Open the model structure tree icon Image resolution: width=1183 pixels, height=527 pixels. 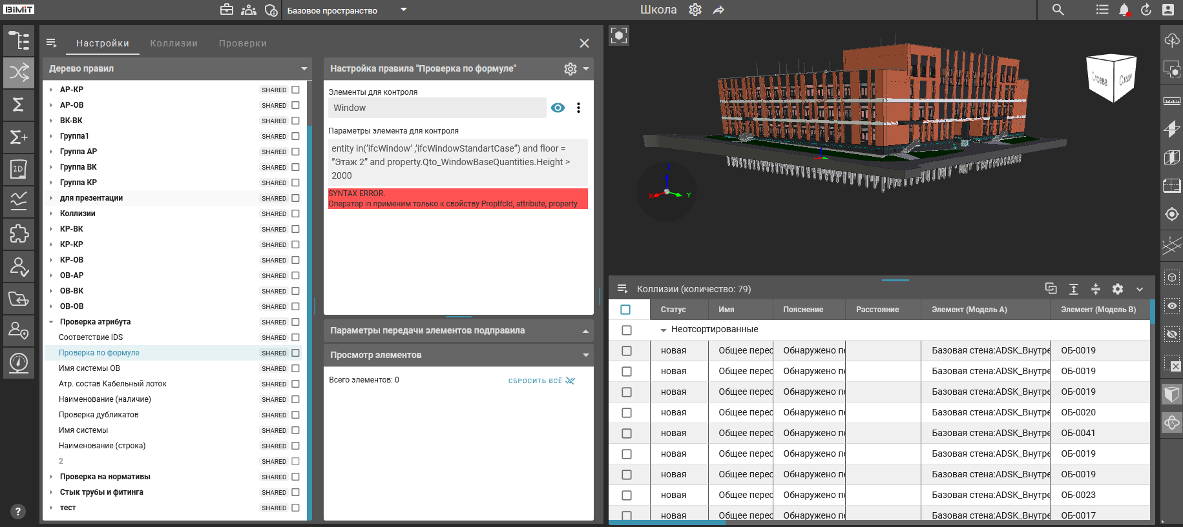pyautogui.click(x=19, y=41)
